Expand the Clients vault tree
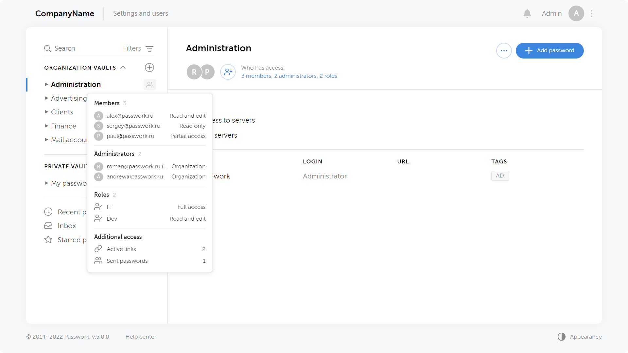The height and width of the screenshot is (353, 628). point(46,112)
